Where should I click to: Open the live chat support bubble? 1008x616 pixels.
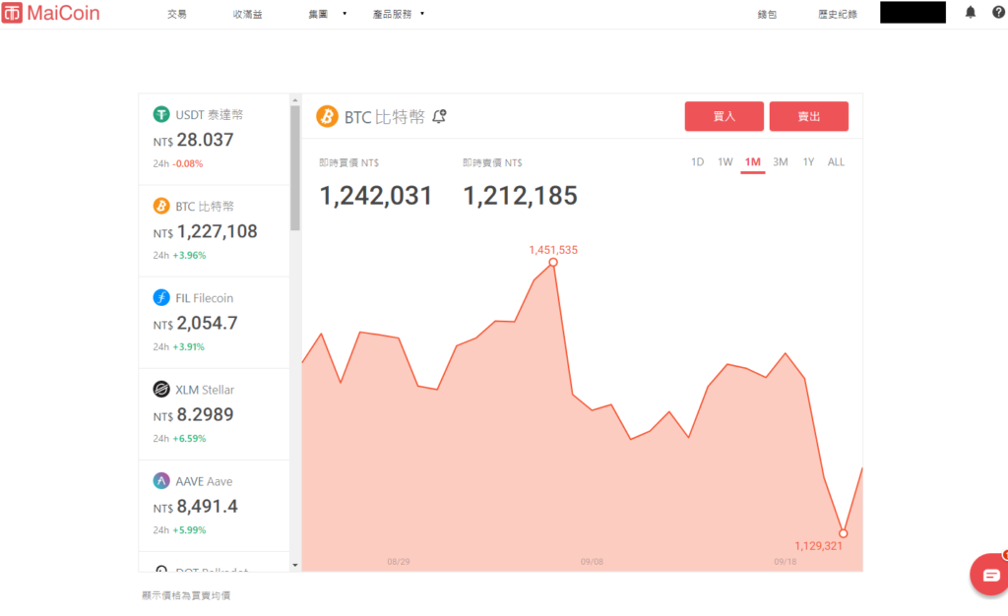[x=989, y=575]
